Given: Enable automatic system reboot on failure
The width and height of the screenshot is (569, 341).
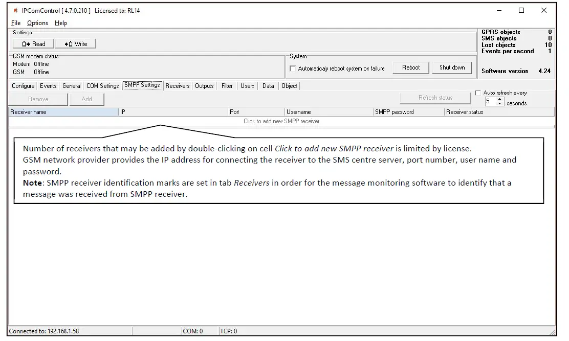Looking at the screenshot, I should [293, 68].
